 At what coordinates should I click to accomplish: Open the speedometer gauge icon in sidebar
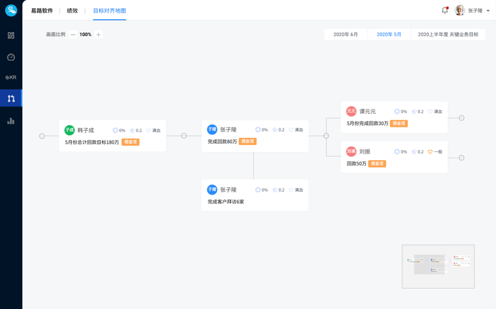[11, 57]
